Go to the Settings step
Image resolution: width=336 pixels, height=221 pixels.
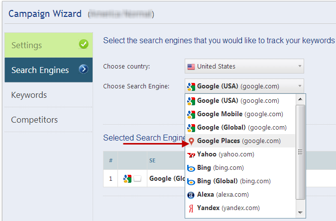click(x=26, y=45)
